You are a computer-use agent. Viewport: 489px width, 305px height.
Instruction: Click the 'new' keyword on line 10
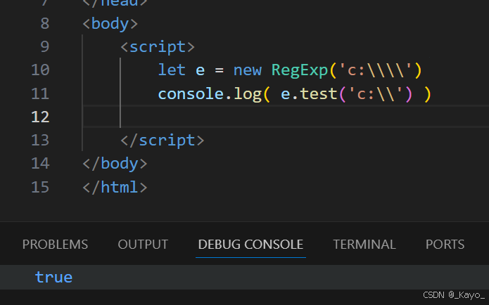coord(248,70)
